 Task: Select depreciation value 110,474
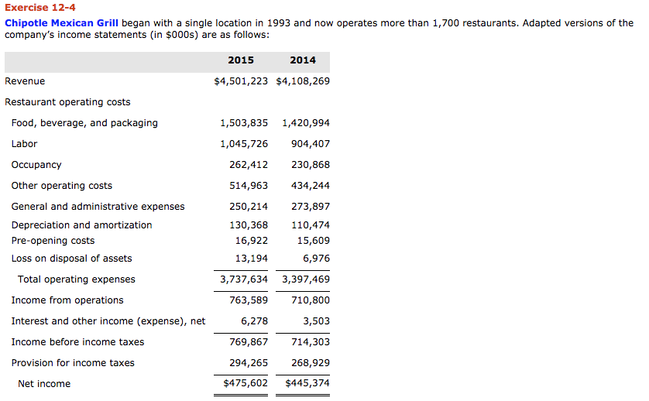pyautogui.click(x=311, y=225)
